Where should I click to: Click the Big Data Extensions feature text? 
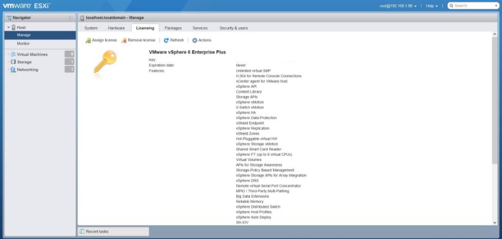click(252, 196)
